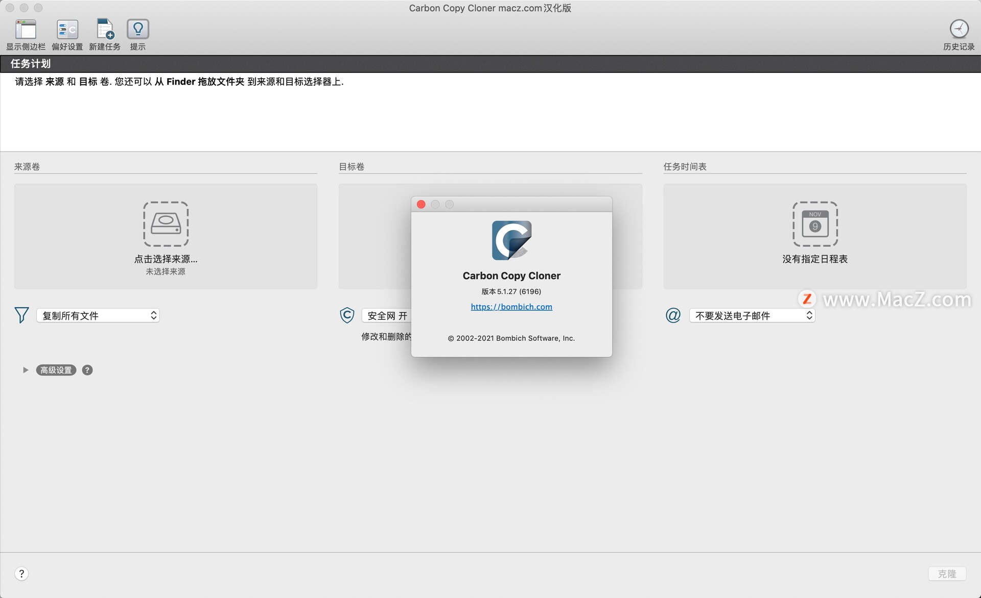The height and width of the screenshot is (598, 981).
Task: Click the 来源卷 section label
Action: coord(27,166)
